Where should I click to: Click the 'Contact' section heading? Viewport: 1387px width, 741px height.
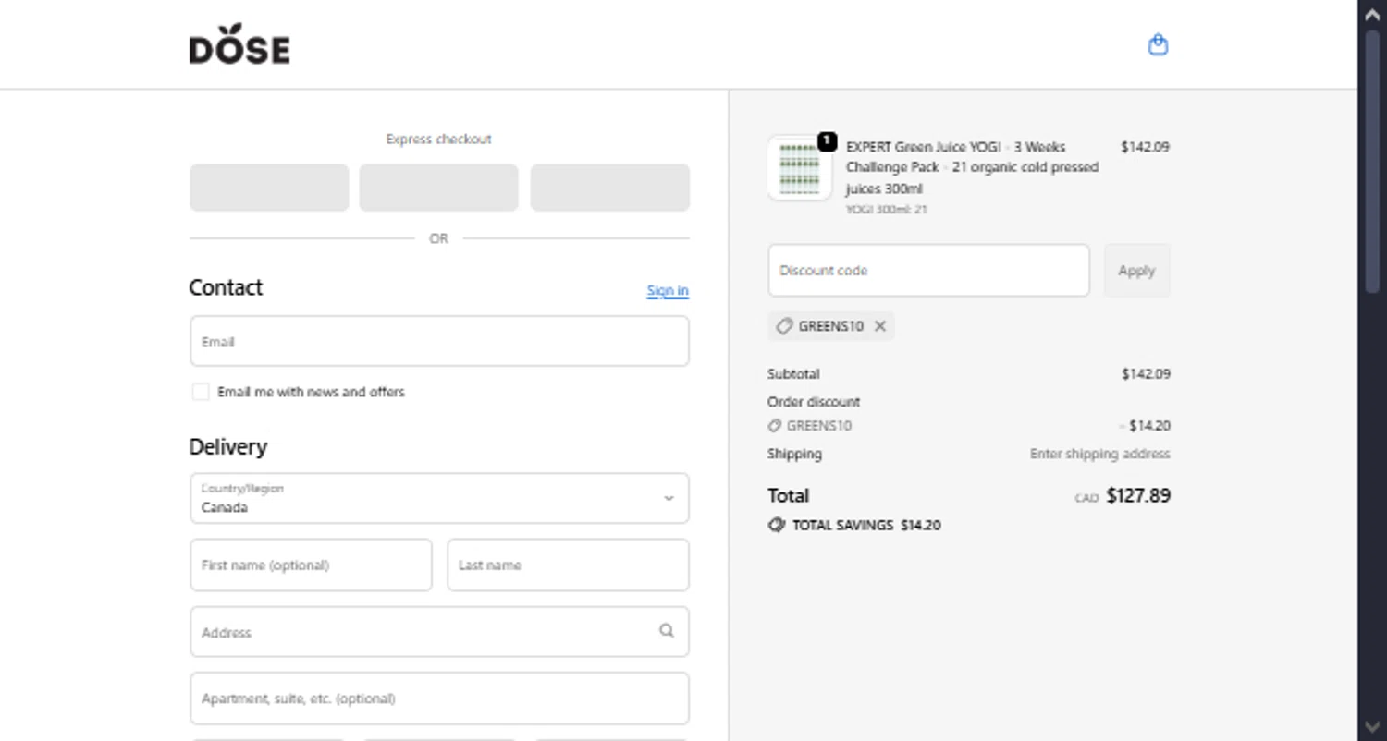coord(226,287)
